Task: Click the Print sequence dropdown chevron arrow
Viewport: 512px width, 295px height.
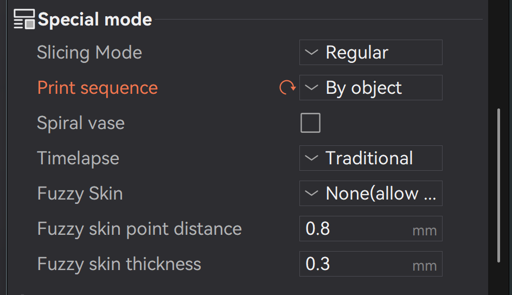Action: point(311,87)
